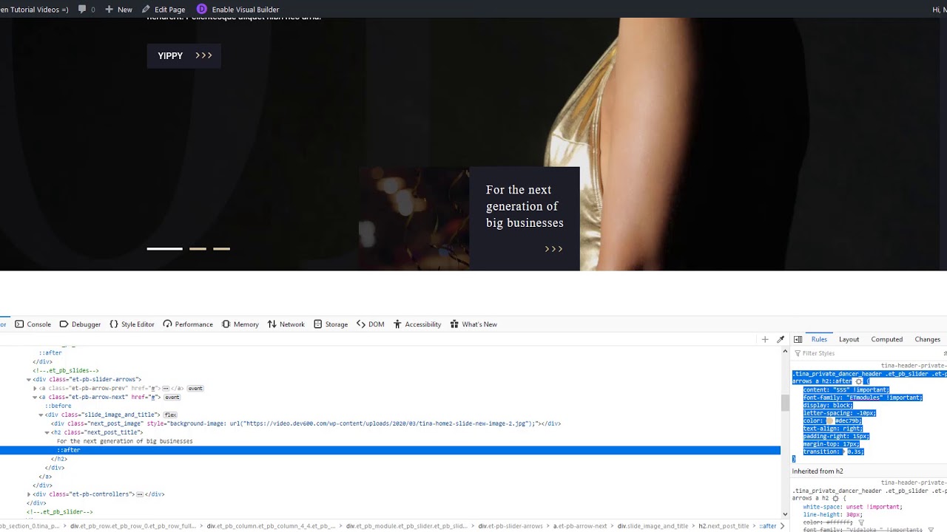Click filter icon next to overridden color #ffffff

860,522
